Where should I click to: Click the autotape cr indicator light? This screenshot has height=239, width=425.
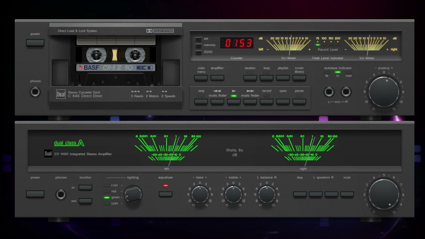[338, 72]
